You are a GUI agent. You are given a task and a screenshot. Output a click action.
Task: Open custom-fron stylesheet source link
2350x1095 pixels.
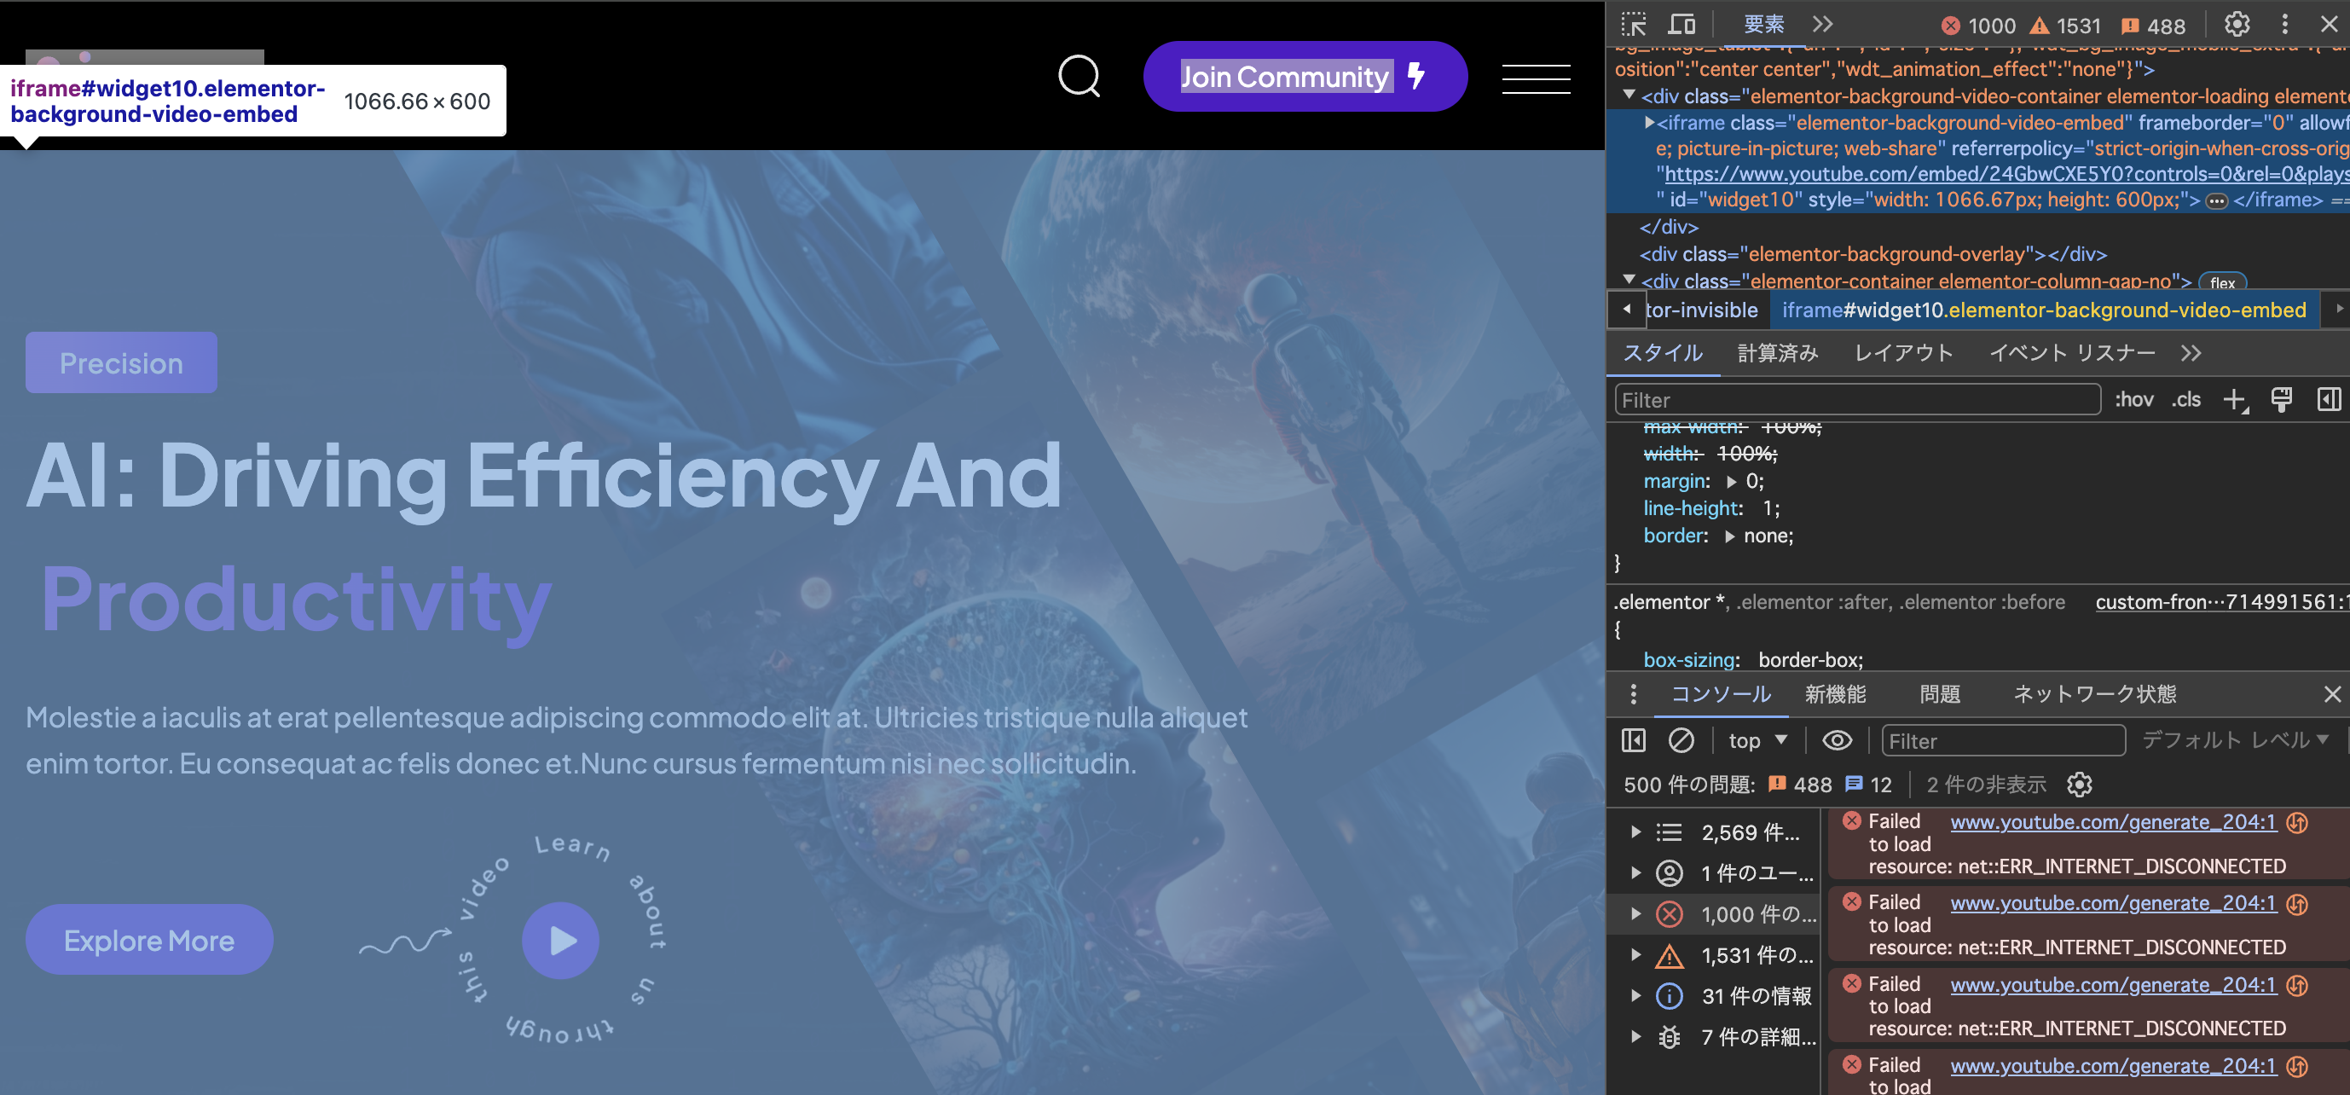2220,602
